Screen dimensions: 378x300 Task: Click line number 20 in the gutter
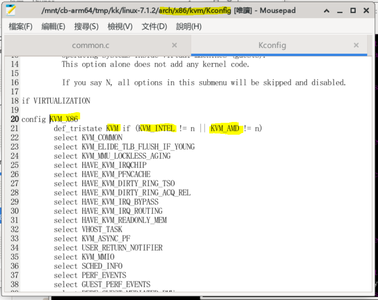pyautogui.click(x=14, y=119)
